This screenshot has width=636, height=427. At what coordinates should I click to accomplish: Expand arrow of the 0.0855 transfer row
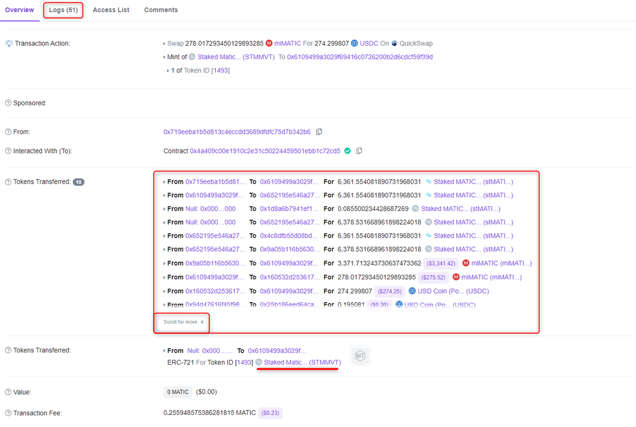(164, 208)
